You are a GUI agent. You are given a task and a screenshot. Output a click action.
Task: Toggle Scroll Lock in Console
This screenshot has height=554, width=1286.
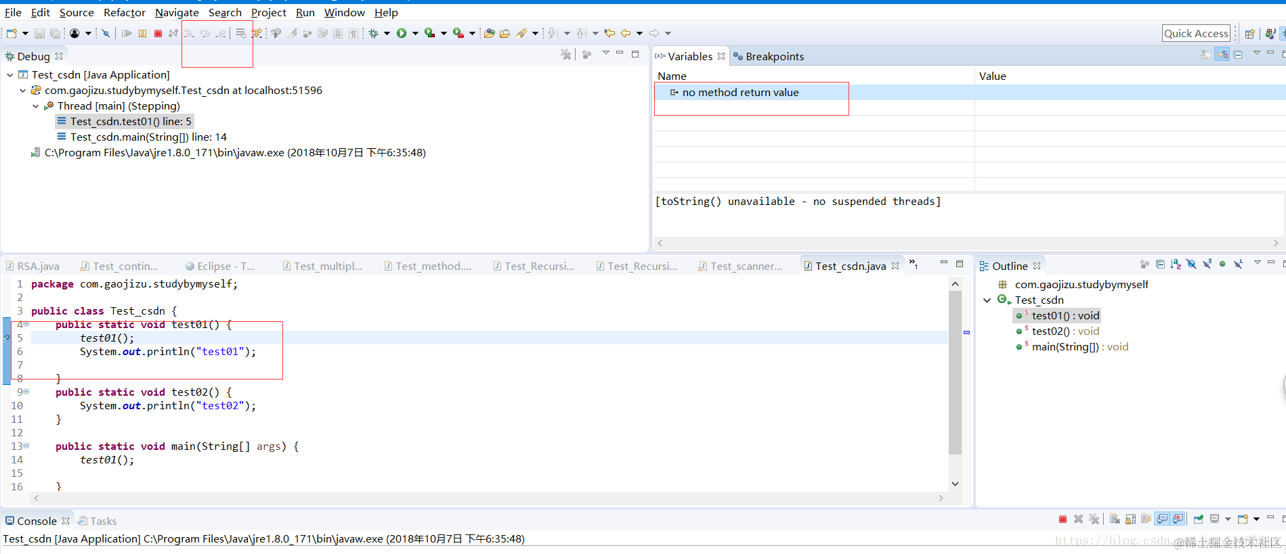point(1130,519)
